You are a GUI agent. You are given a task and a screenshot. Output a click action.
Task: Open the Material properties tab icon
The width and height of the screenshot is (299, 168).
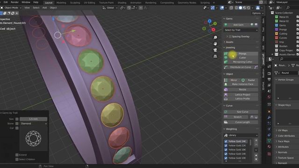pos(269,147)
